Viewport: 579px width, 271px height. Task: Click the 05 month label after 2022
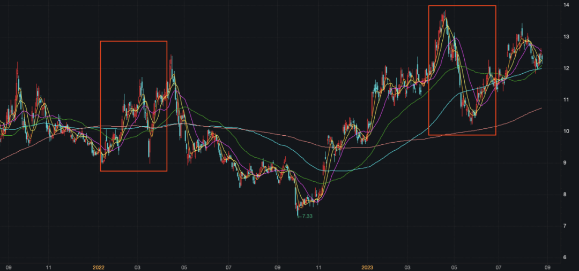[x=184, y=267]
